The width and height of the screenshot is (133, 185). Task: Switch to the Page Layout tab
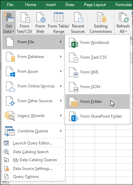pos(95,5)
